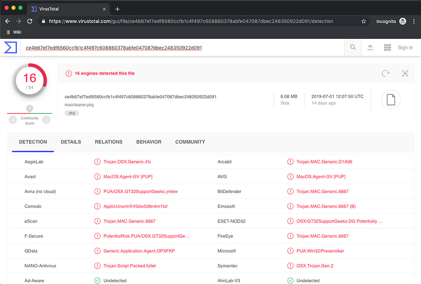421x284 pixels.
Task: Click the 2019-07-01 12:07:50 UTC timestamp
Action: (x=338, y=96)
